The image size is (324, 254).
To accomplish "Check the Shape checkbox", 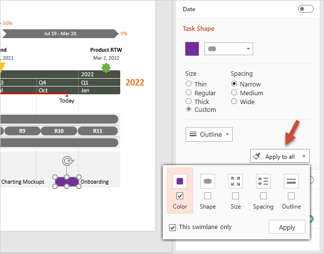I will (x=208, y=196).
